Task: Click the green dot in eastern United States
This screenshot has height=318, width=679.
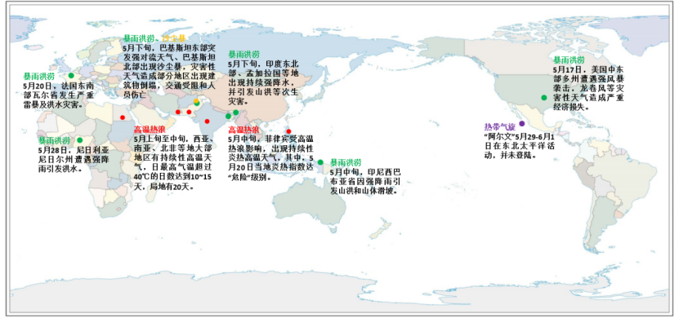Action: (x=544, y=98)
